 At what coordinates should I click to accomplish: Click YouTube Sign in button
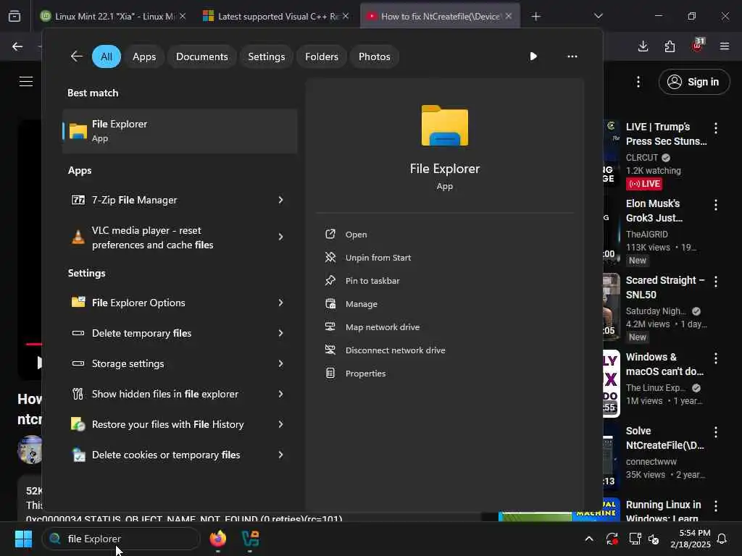tap(694, 82)
